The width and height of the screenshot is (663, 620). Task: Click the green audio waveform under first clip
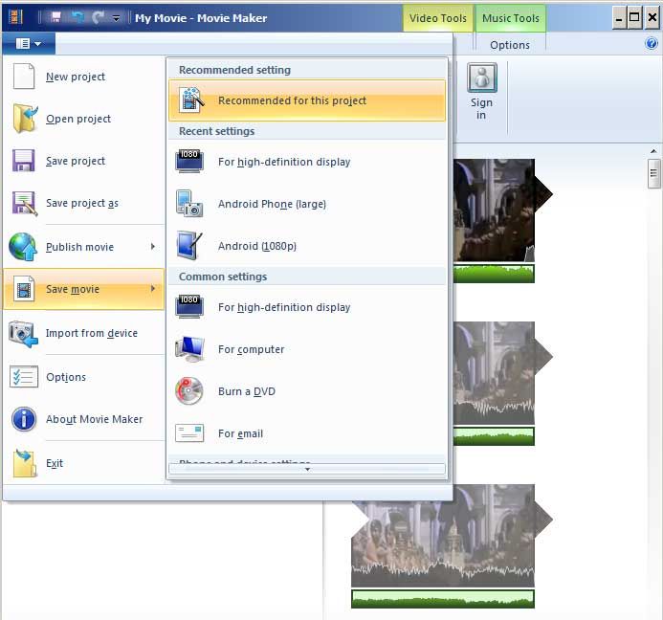click(494, 274)
